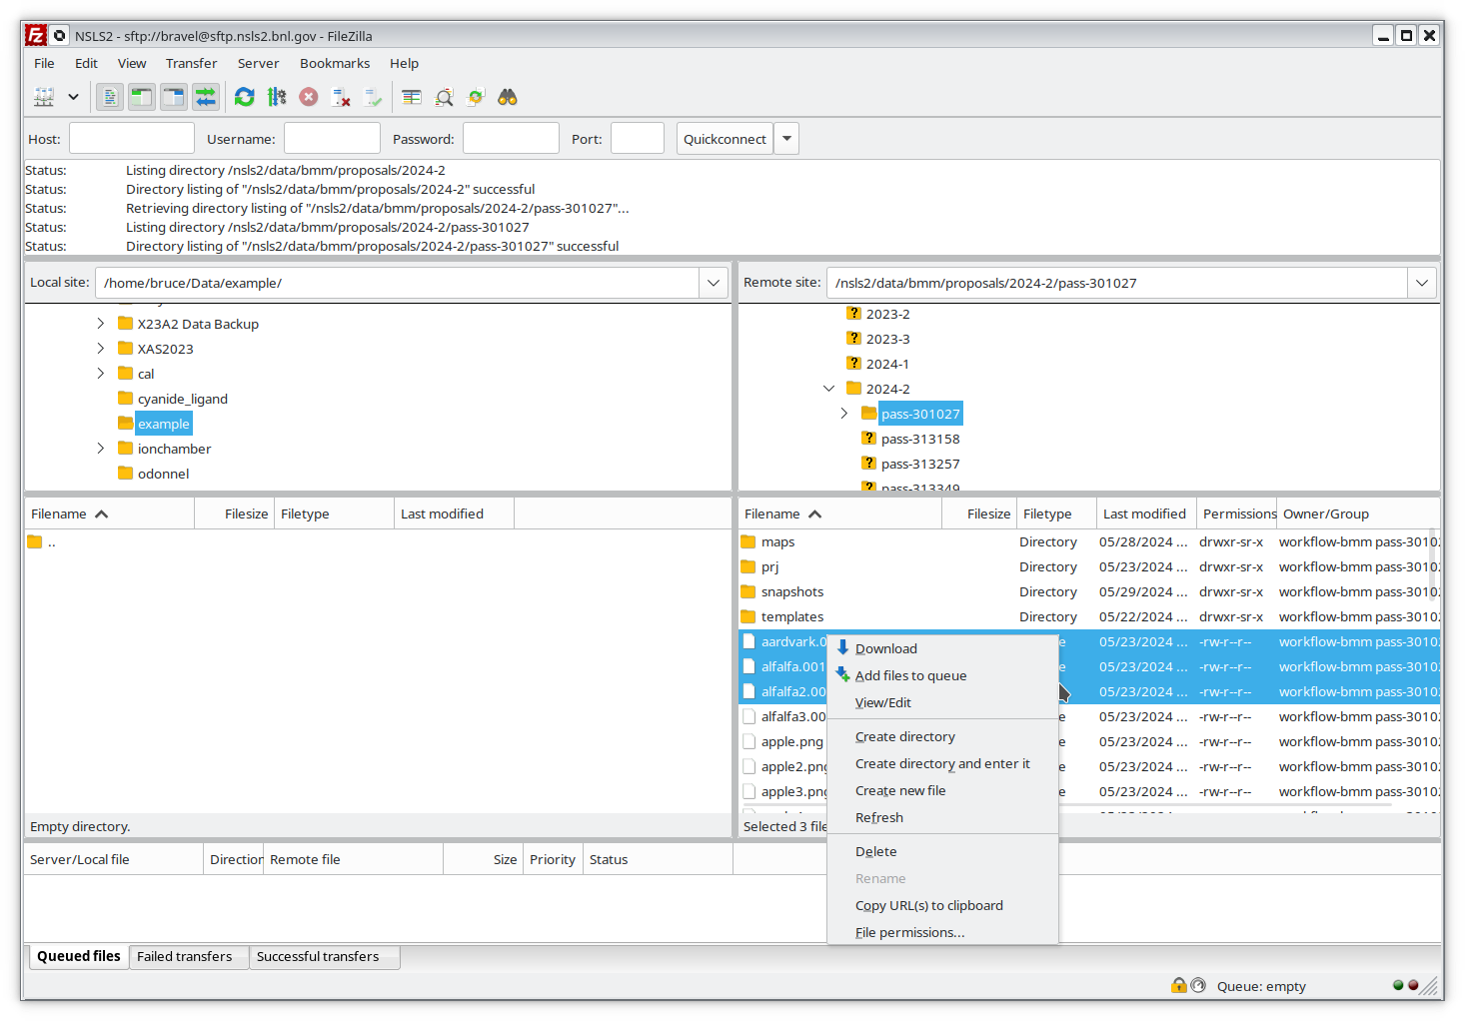This screenshot has height=1021, width=1465.
Task: Click the Username input field
Action: point(332,138)
